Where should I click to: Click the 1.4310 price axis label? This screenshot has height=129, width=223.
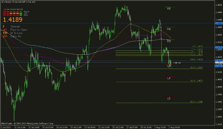pyautogui.click(x=219, y=42)
